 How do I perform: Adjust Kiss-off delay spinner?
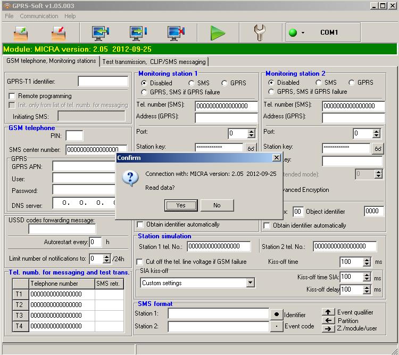pyautogui.click(x=367, y=289)
